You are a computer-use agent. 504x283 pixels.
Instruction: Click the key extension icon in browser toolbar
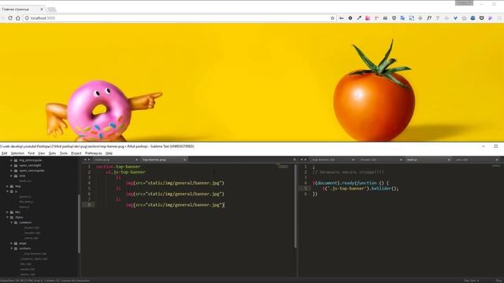(x=341, y=18)
